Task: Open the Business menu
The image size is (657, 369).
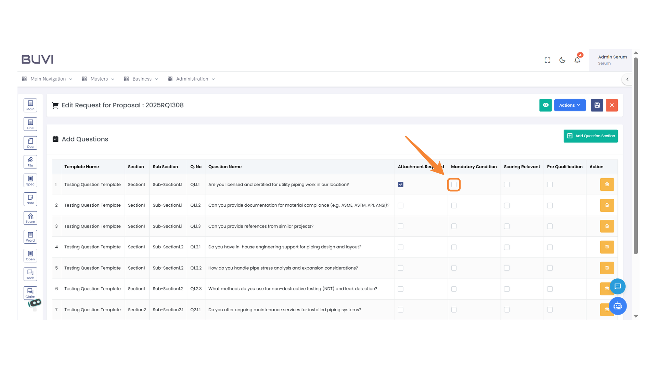Action: pos(141,79)
